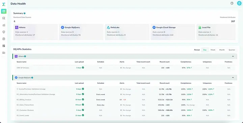Click the 16 days last upload value
The width and height of the screenshot is (243, 123).
78,100
